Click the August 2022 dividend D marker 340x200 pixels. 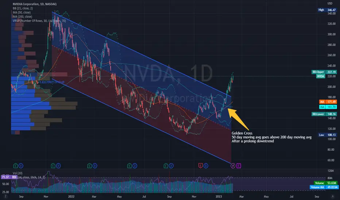coord(171,166)
